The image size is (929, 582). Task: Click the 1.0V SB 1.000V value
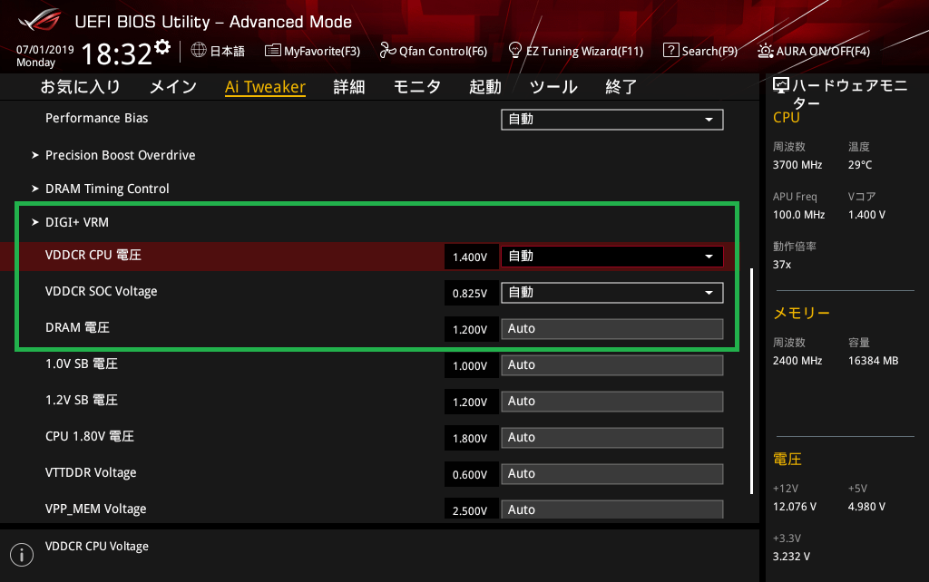pos(471,366)
